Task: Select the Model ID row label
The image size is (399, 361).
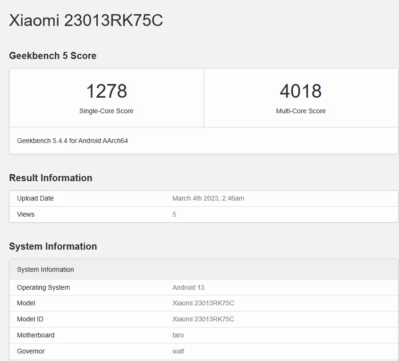Action: tap(30, 319)
